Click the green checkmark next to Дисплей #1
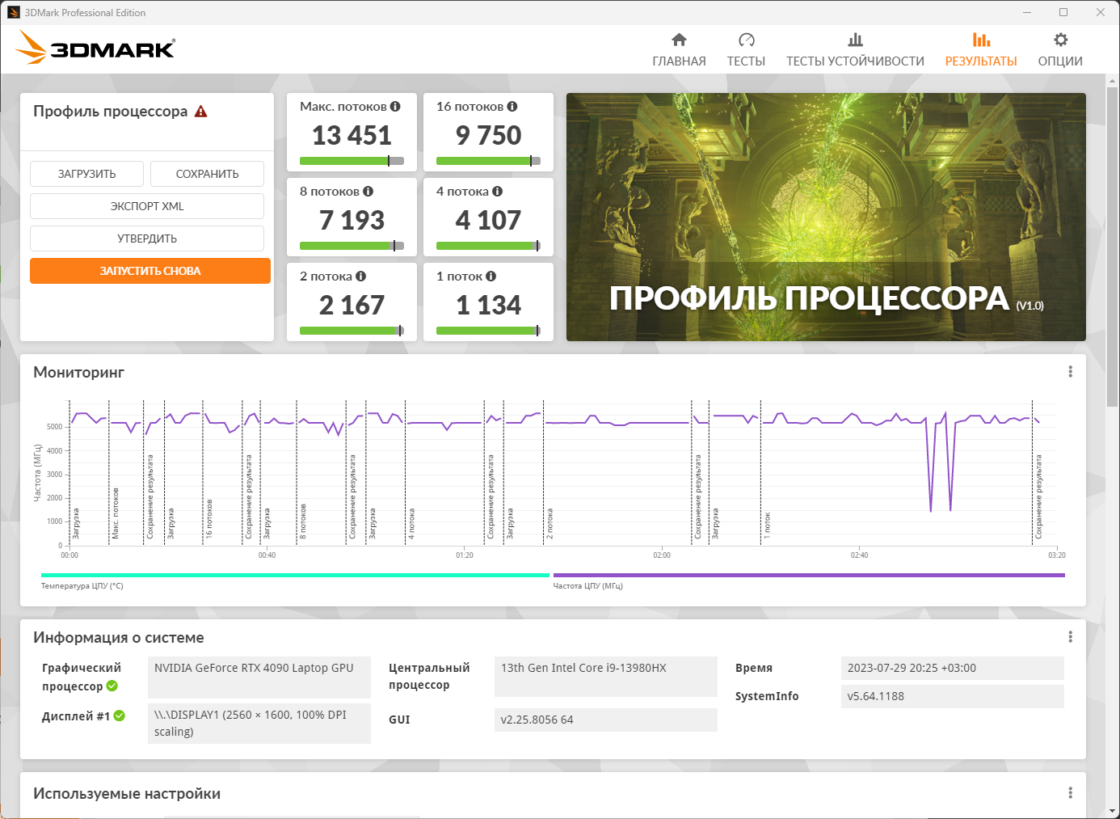 tap(120, 716)
